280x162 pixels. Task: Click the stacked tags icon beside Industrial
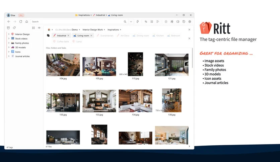pos(48,35)
